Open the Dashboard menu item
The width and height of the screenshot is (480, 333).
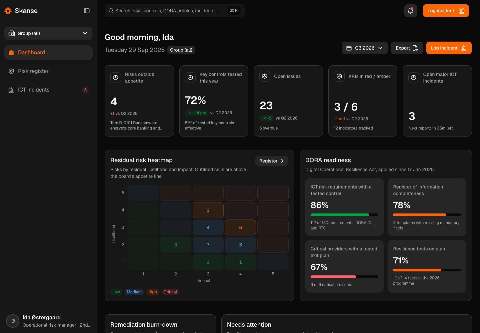click(48, 53)
